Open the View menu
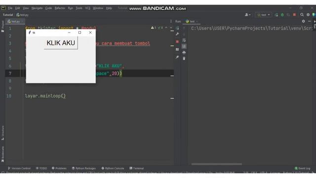 click(26, 8)
